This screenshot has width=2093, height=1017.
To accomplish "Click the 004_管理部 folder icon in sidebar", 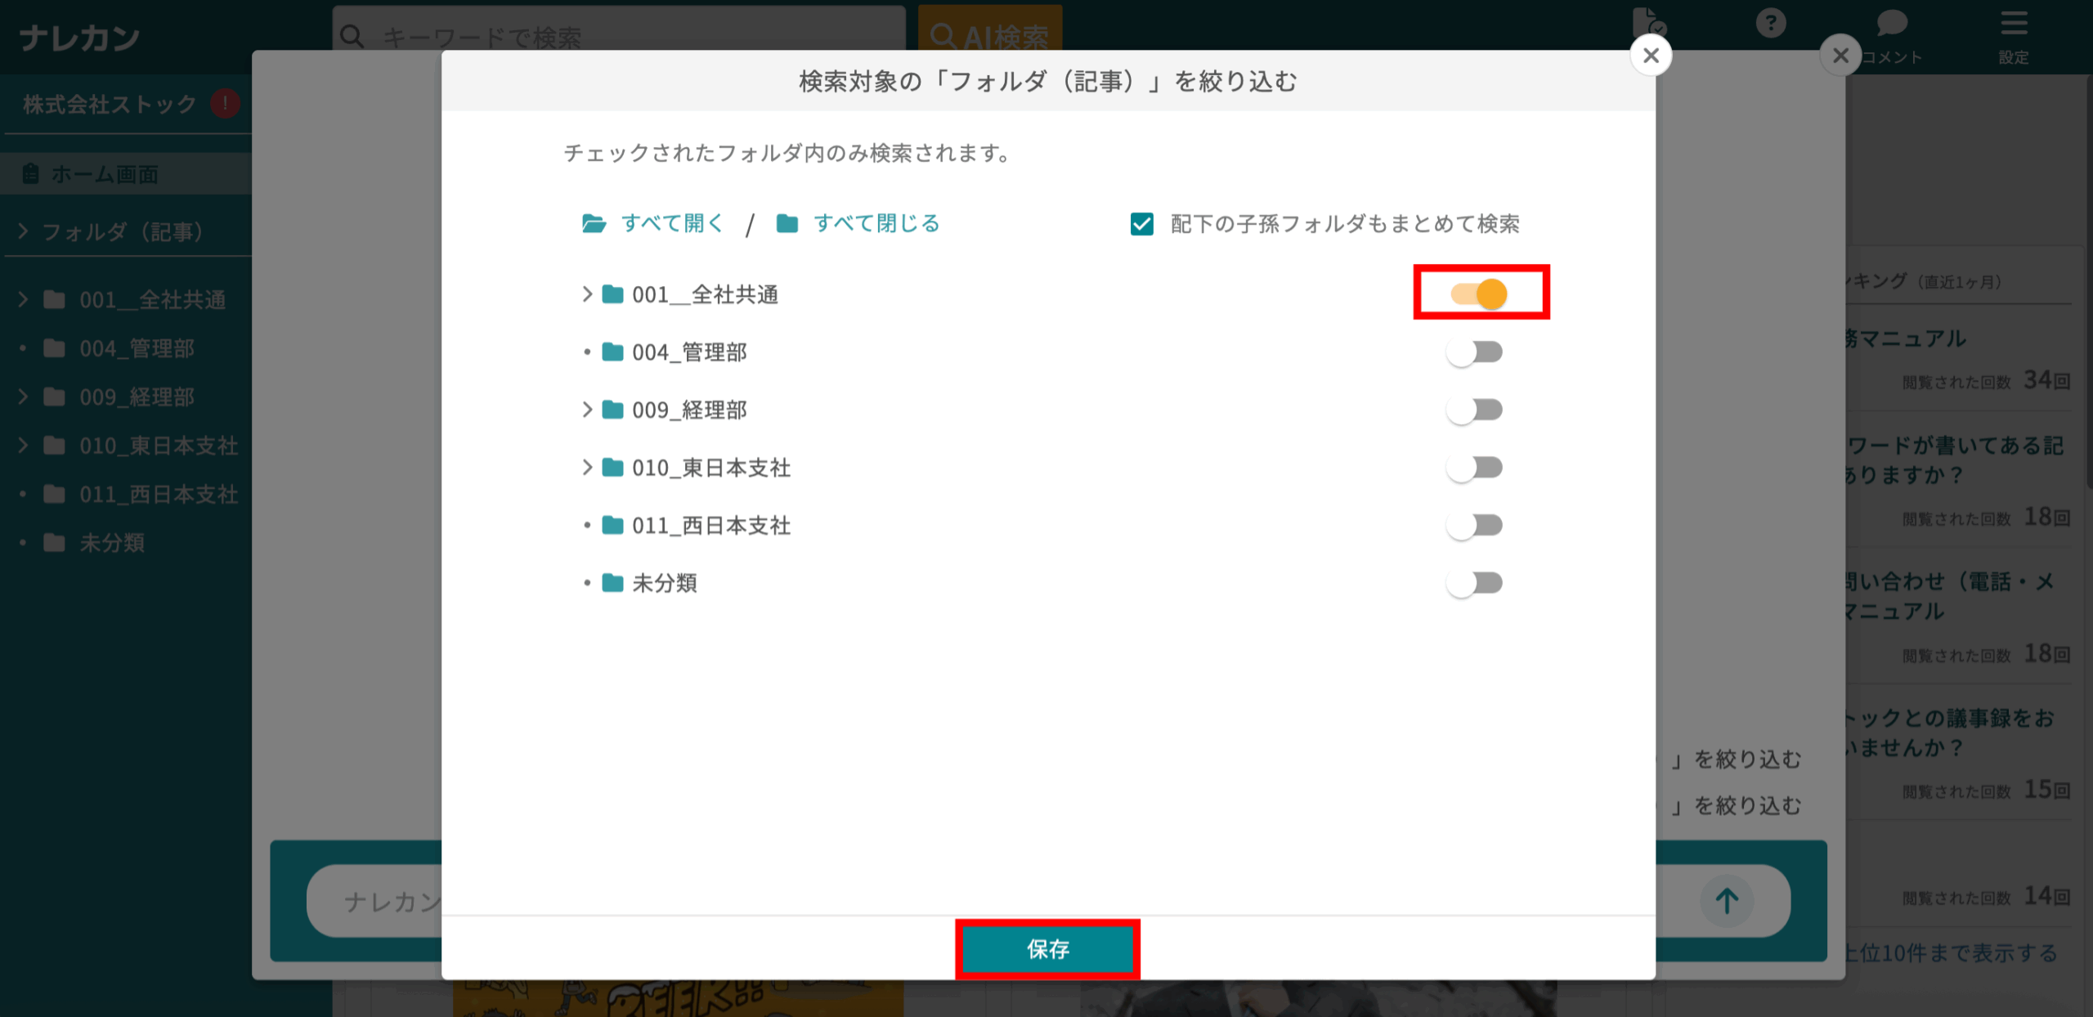I will pyautogui.click(x=55, y=348).
